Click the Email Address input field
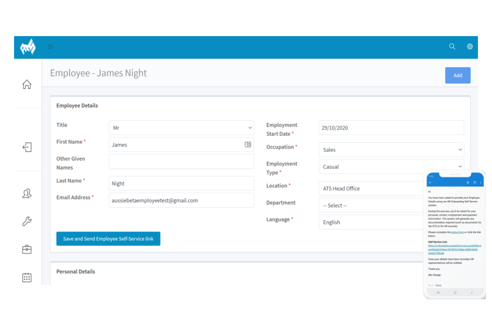The image size is (492, 321). [181, 201]
